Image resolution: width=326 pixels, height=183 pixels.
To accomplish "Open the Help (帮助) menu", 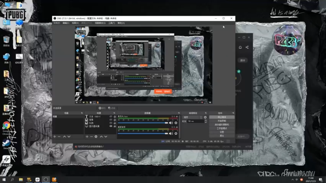I will tap(121, 23).
